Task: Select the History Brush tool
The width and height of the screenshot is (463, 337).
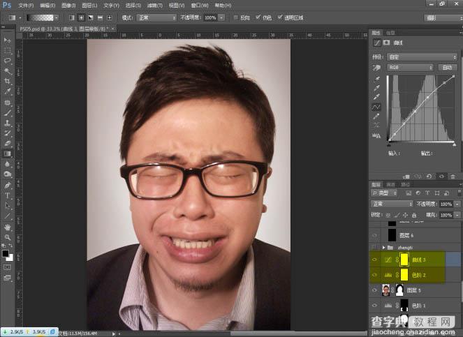Action: 8,133
